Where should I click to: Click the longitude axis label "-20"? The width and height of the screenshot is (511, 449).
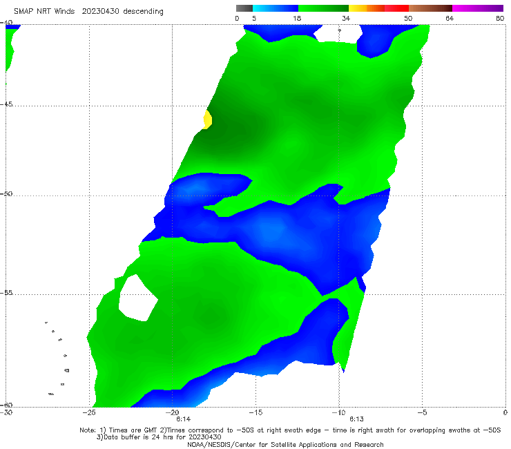[173, 412]
